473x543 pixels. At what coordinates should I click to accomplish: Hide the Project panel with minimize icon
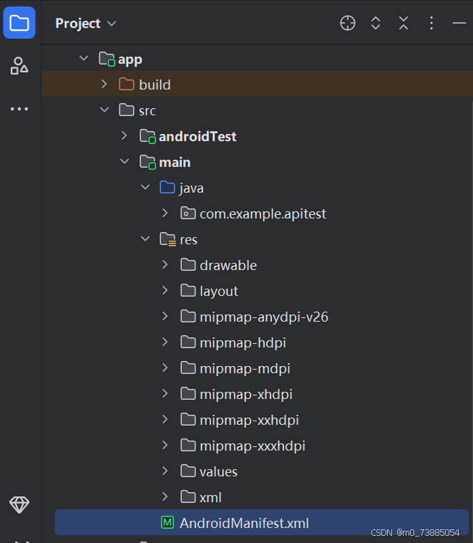459,24
